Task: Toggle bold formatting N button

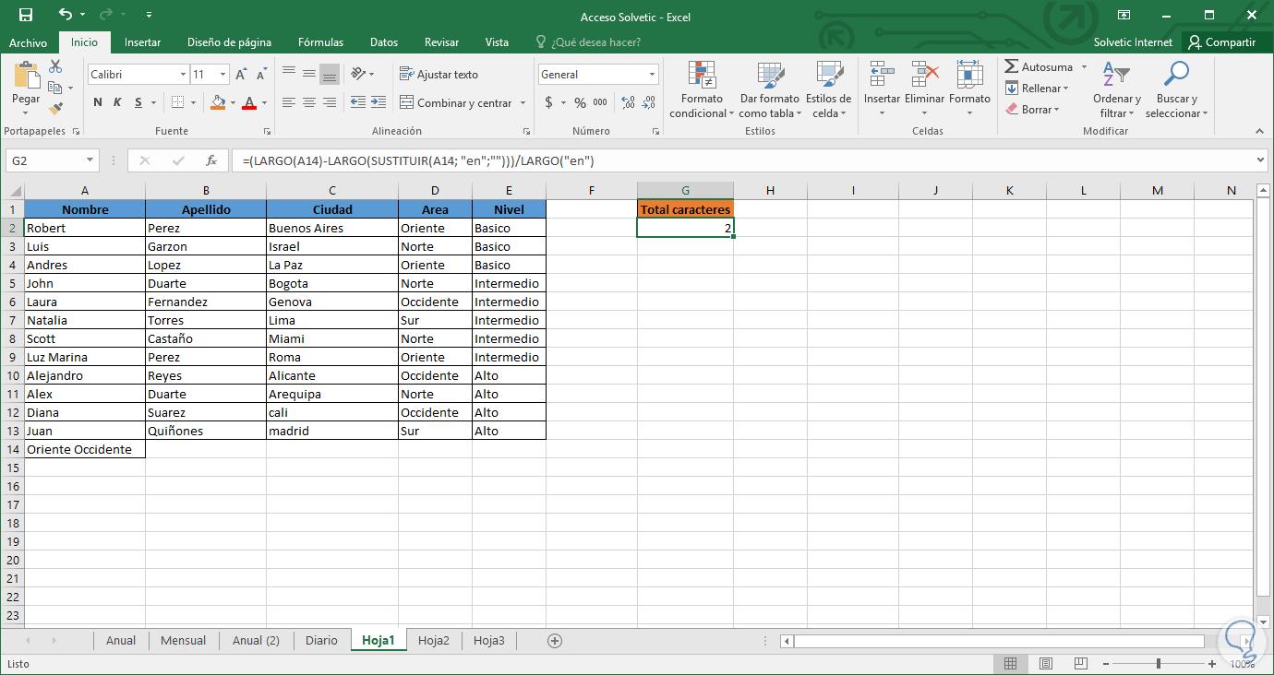Action: click(98, 102)
